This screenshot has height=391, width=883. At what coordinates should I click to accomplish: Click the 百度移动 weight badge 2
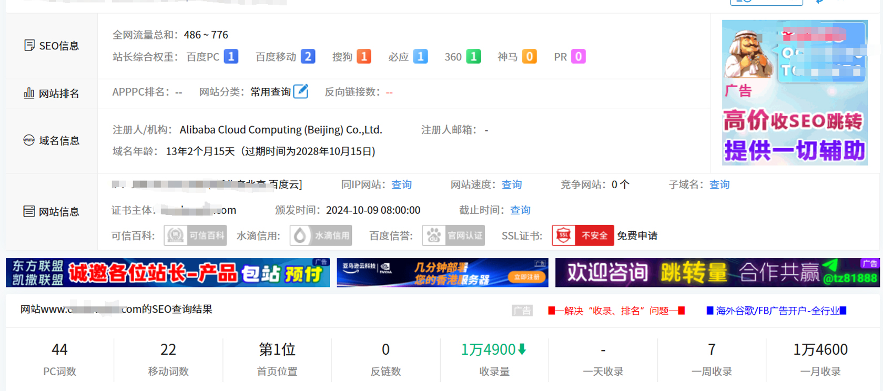point(308,56)
